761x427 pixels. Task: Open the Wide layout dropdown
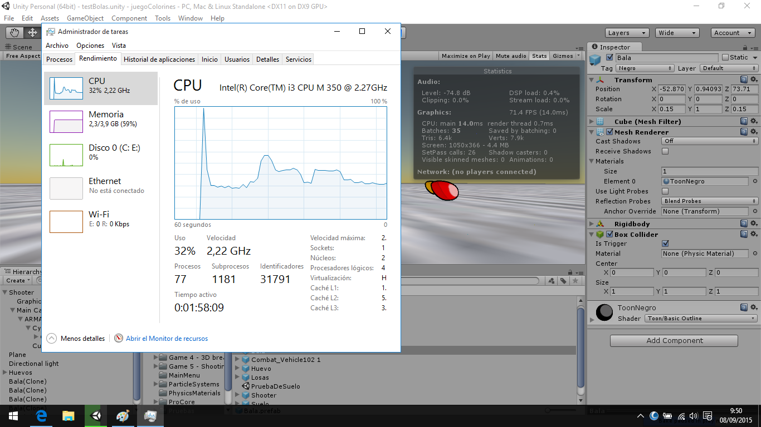click(x=676, y=33)
